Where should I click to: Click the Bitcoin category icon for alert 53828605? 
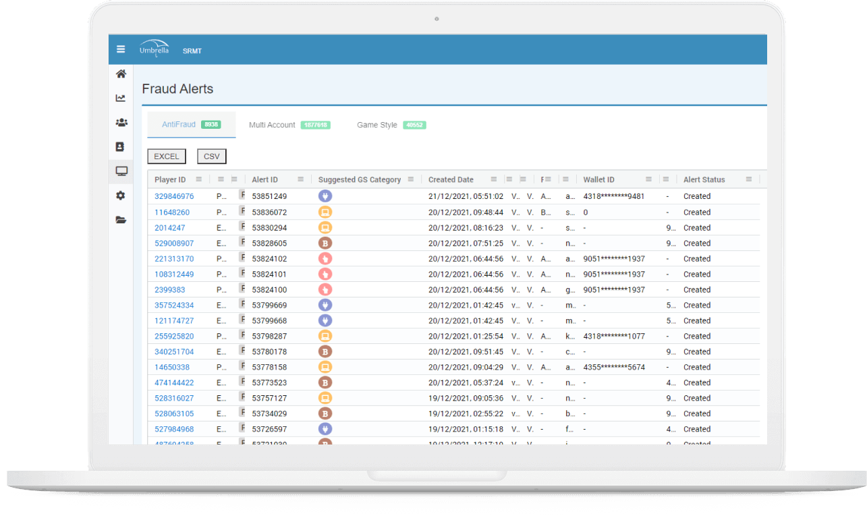coord(326,243)
